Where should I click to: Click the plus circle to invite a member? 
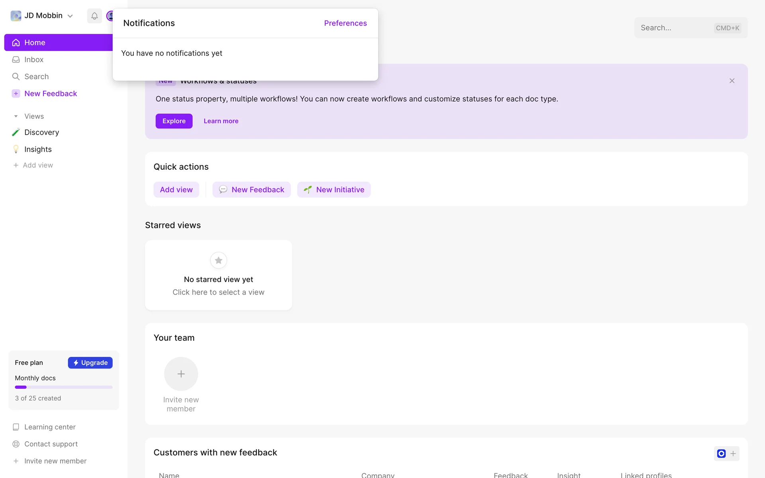click(x=181, y=374)
